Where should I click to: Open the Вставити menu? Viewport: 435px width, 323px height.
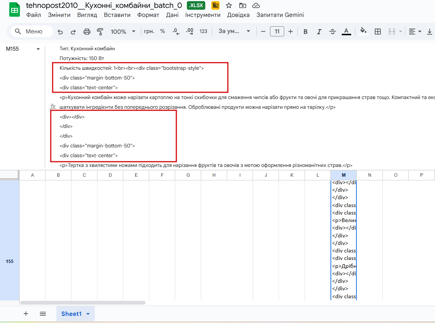pyautogui.click(x=117, y=15)
